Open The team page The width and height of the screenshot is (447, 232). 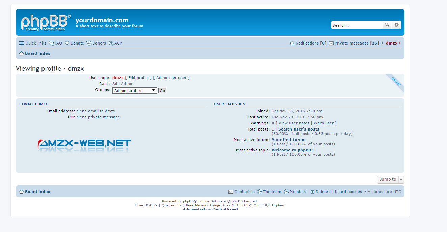[x=269, y=192]
